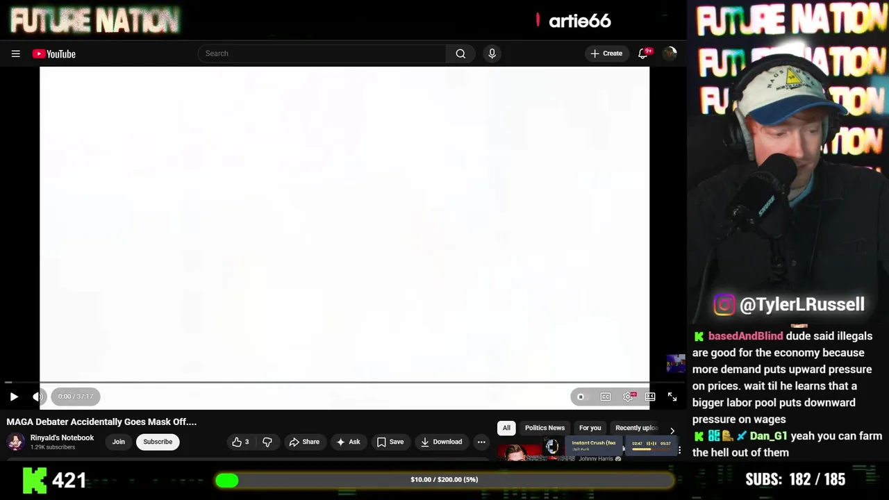Like the video

(240, 442)
